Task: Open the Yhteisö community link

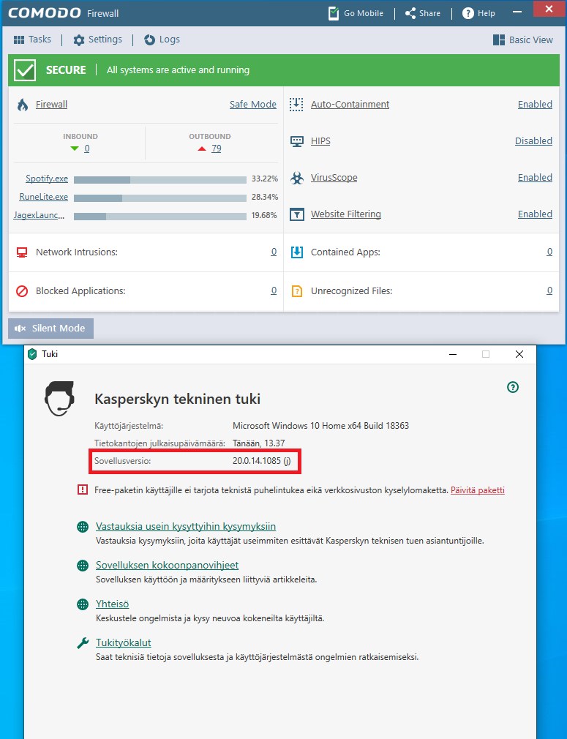Action: [x=112, y=604]
